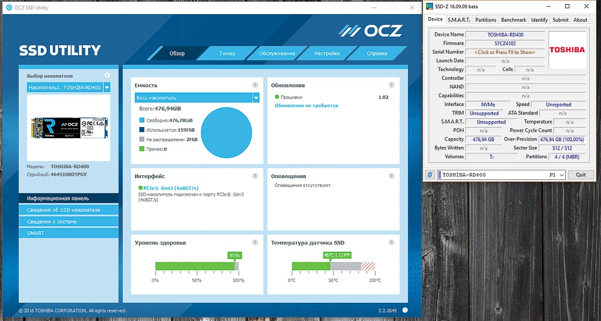Click SSD-Z refresh icon near device selector

pyautogui.click(x=430, y=175)
